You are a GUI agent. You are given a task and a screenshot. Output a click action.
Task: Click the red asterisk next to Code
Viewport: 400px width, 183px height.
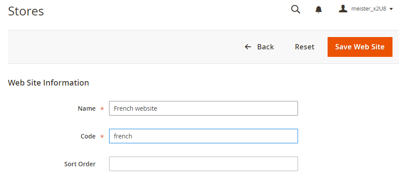[102, 137]
